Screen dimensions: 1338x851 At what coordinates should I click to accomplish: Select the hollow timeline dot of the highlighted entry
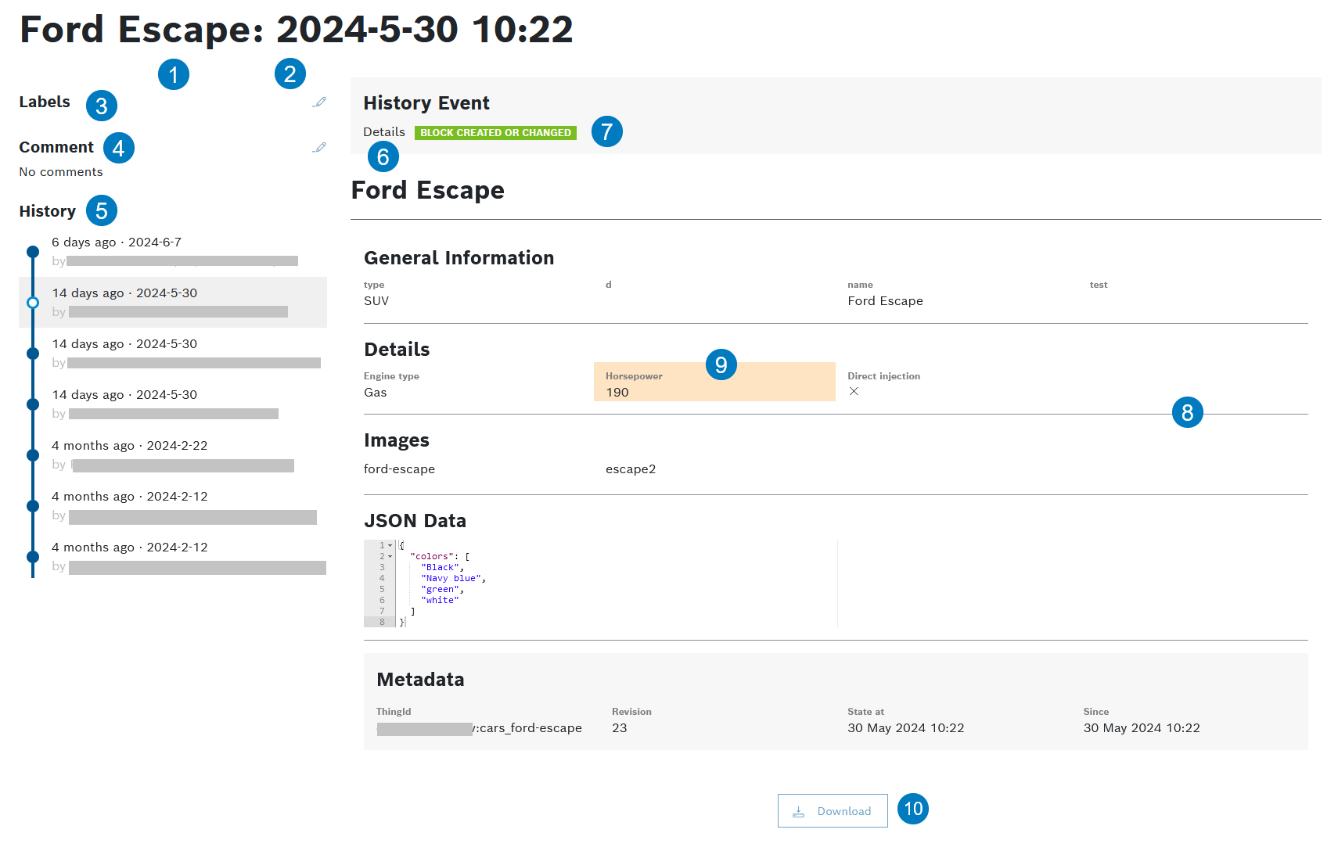33,303
